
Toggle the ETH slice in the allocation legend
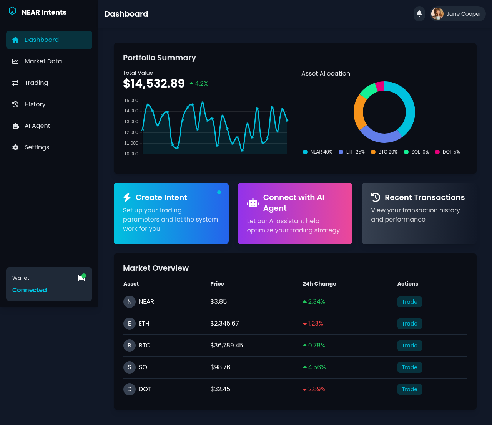click(x=351, y=152)
